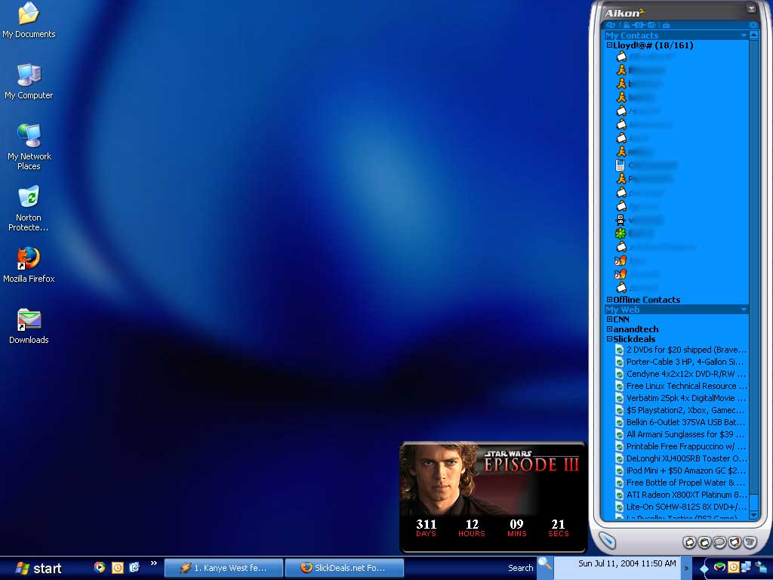Expand the Offline Contacts group
773x580 pixels.
[609, 300]
